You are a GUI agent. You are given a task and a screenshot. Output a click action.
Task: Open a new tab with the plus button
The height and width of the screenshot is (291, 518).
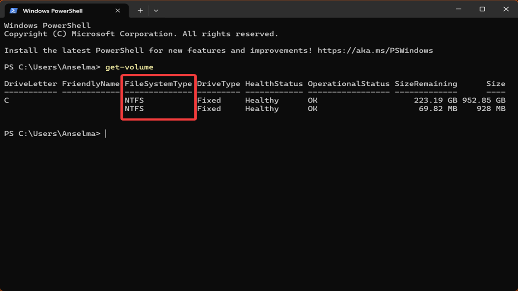pyautogui.click(x=140, y=10)
